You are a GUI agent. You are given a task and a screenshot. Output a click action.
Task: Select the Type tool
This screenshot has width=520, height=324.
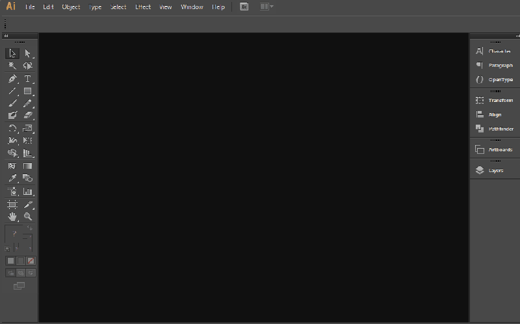pyautogui.click(x=27, y=79)
